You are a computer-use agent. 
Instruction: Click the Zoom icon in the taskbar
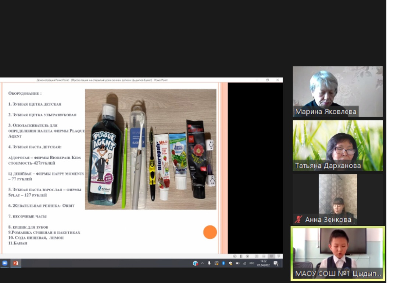point(5,263)
